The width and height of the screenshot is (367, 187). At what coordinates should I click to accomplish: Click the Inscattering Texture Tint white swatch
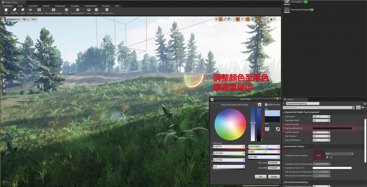(332, 168)
